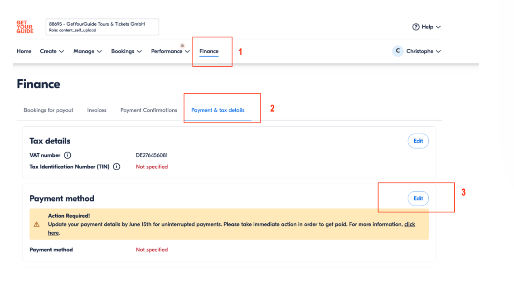Open the Invoices tab
514x298 pixels.
[97, 110]
